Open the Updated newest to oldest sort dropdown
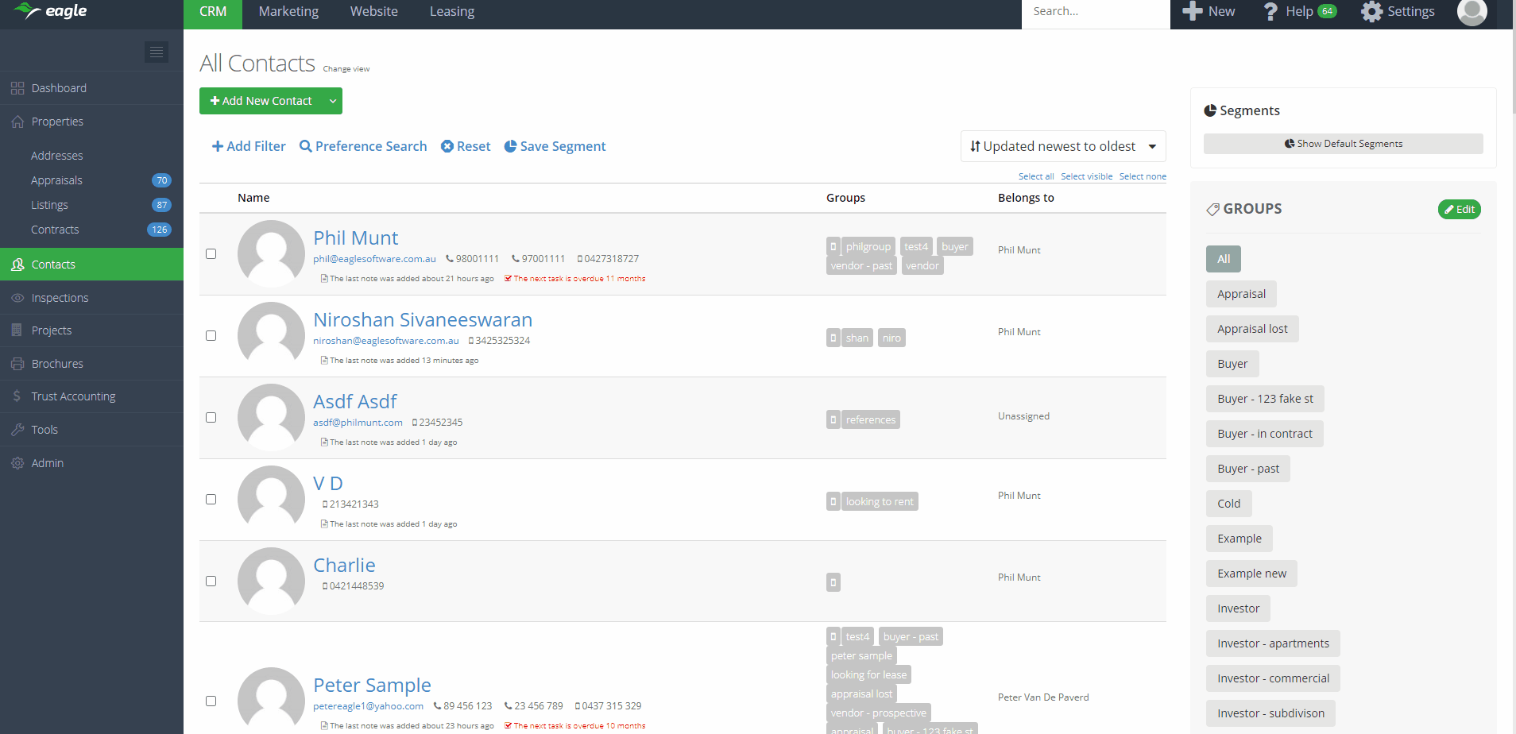This screenshot has width=1516, height=734. (x=1062, y=146)
